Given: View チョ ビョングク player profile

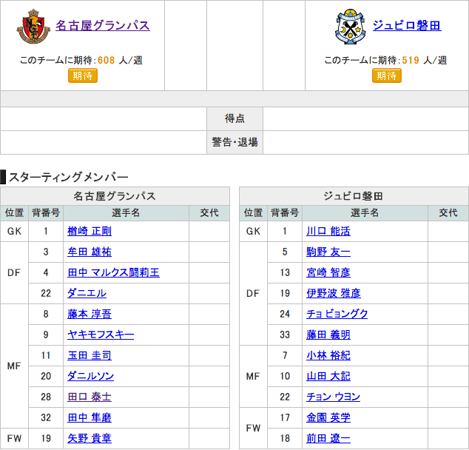Looking at the screenshot, I should [x=337, y=314].
